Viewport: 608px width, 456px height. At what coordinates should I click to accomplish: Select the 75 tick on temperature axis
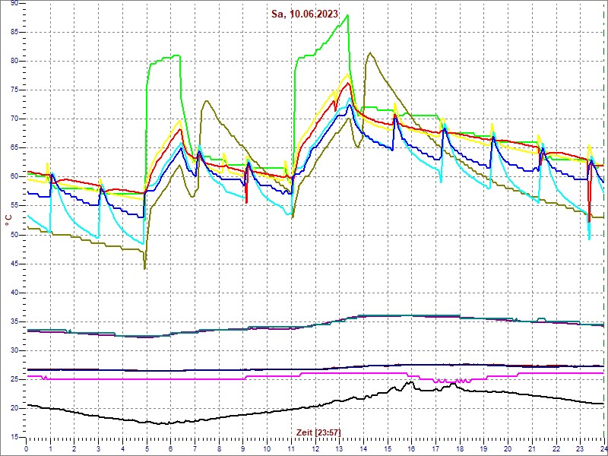pos(14,90)
